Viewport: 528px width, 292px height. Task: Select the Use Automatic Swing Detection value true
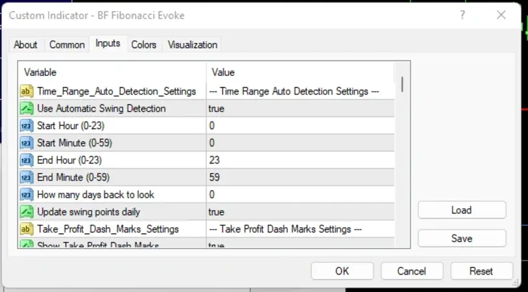(216, 108)
